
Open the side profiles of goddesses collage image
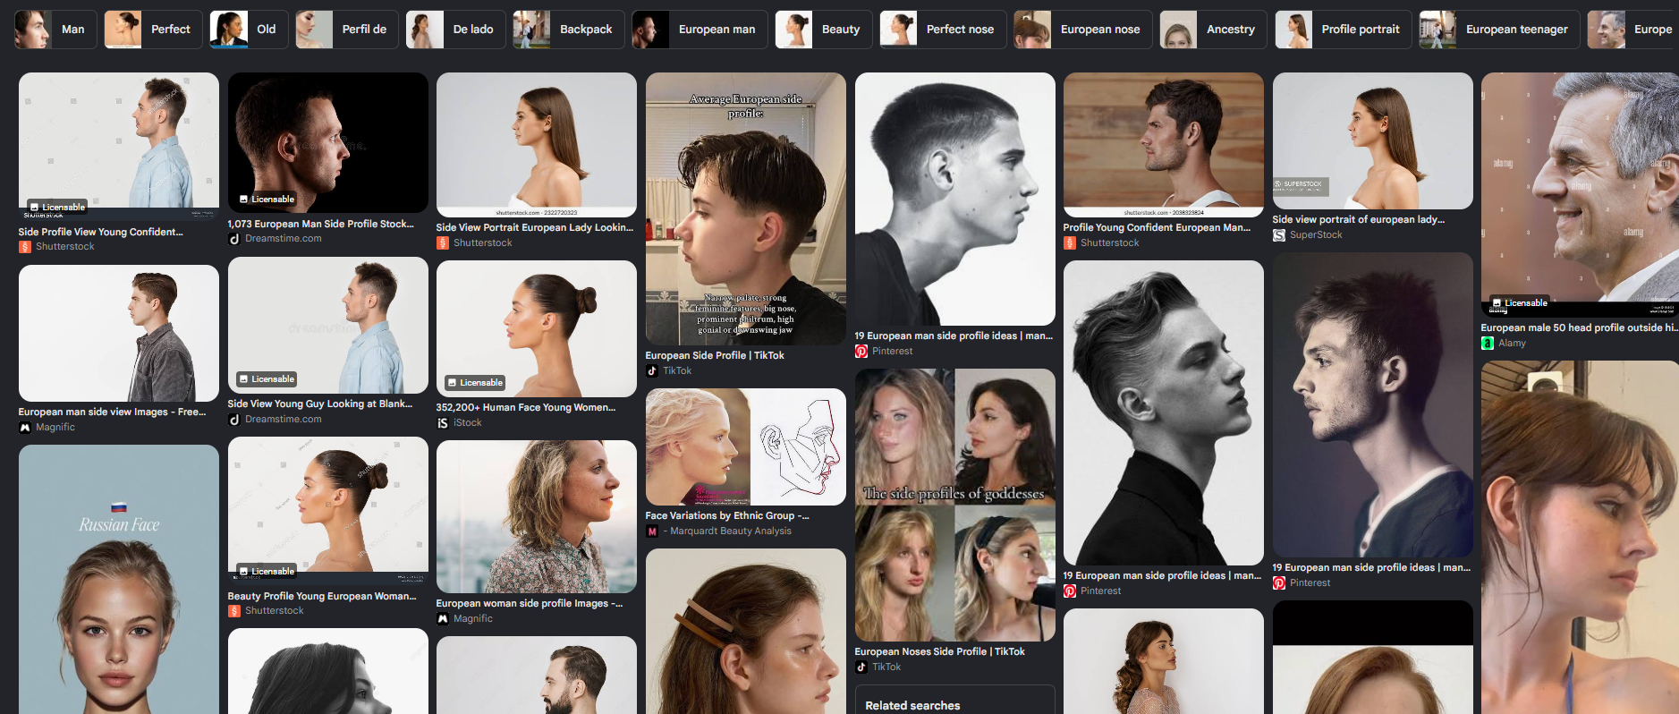(x=955, y=506)
